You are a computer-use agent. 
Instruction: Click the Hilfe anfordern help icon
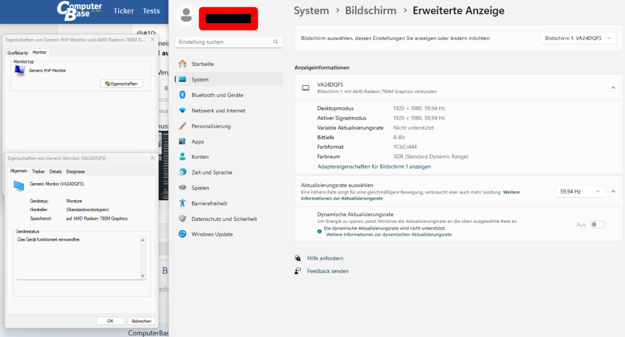coord(298,258)
